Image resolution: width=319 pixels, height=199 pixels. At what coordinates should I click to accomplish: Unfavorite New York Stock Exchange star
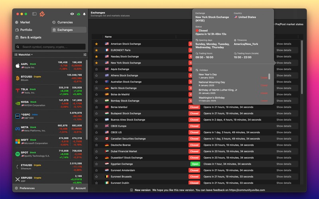coord(96,63)
